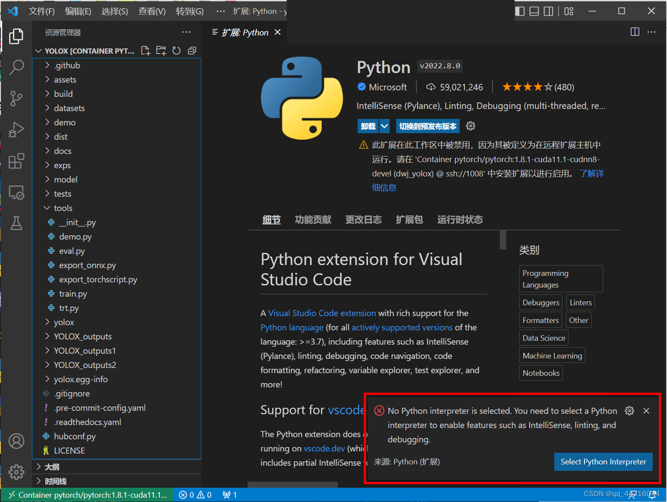
Task: Open the 文件 menu
Action: pyautogui.click(x=41, y=11)
